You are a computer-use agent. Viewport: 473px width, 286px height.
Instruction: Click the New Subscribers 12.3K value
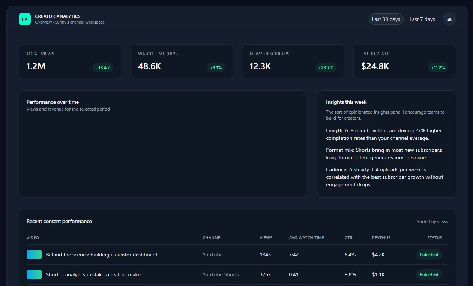[260, 66]
